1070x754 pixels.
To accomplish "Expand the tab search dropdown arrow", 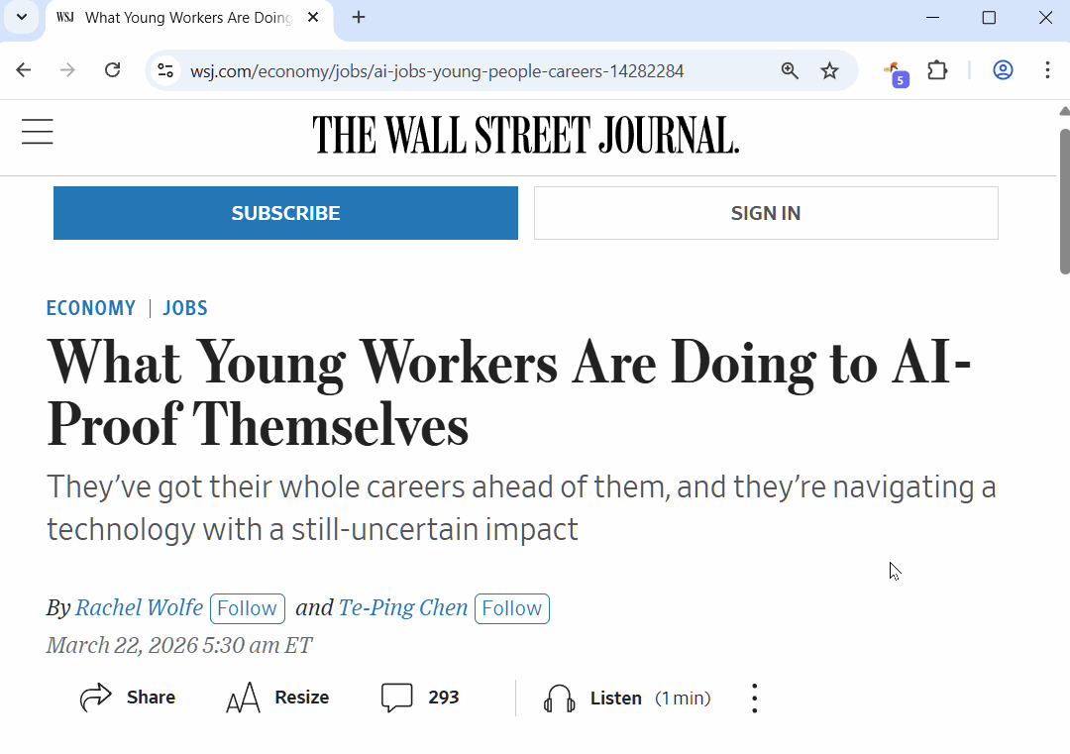I will point(22,18).
